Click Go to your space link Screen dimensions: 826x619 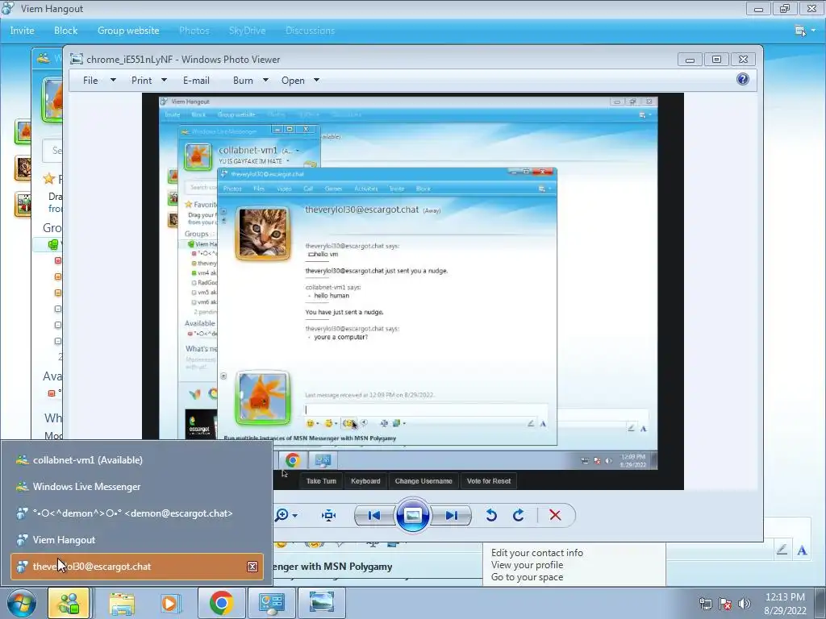pyautogui.click(x=527, y=577)
